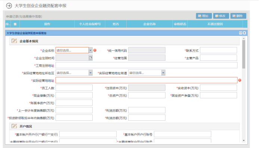Focus the 联系方式 input field
Image resolution: width=259 pixels, height=148 pixels.
point(218,50)
